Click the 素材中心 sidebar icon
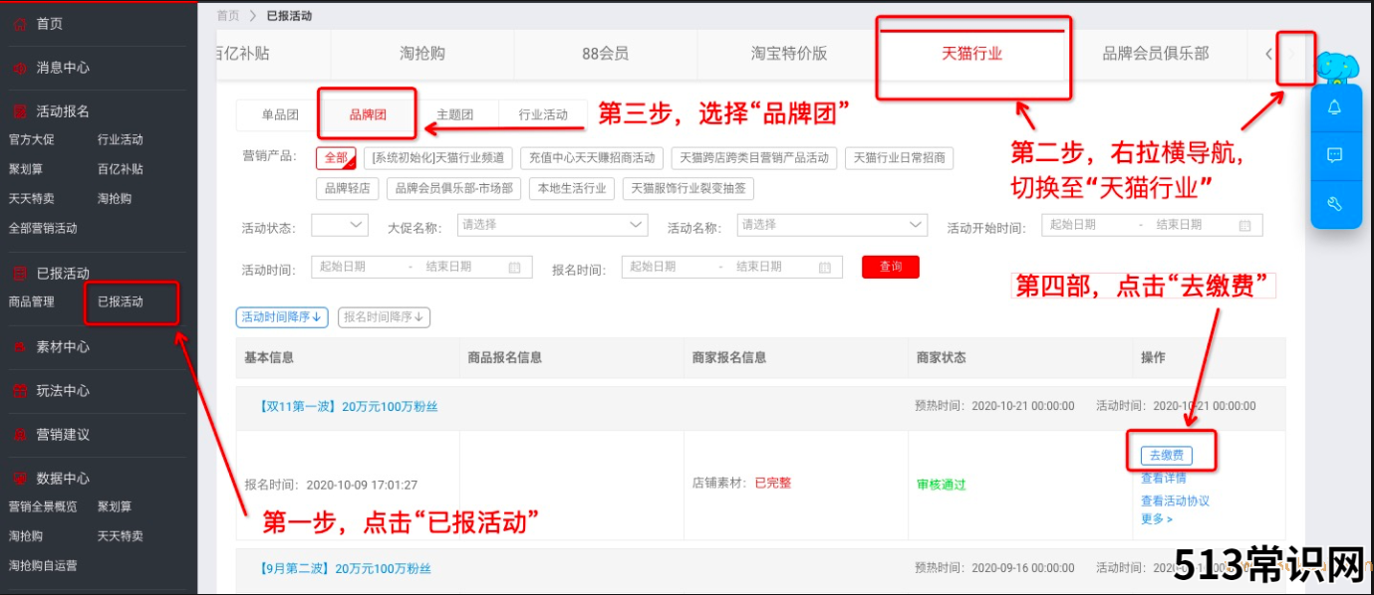The image size is (1374, 595). pyautogui.click(x=19, y=347)
